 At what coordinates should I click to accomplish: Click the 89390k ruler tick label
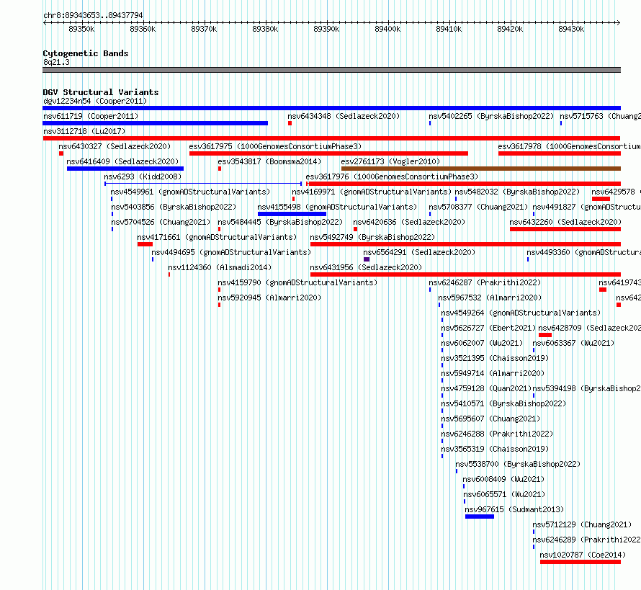[x=326, y=30]
